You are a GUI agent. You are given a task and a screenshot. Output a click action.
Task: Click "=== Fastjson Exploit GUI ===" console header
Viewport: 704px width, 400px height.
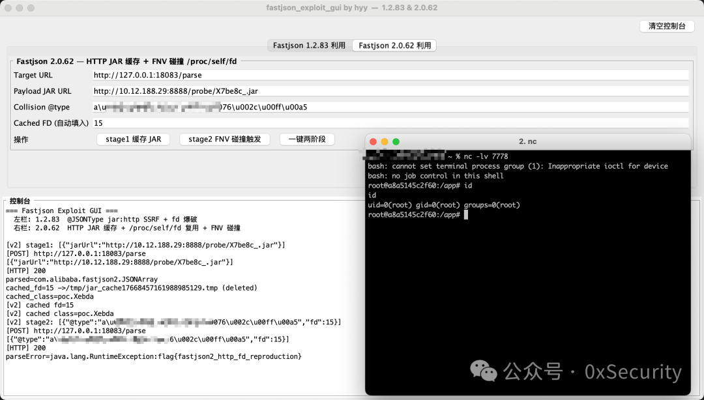click(62, 210)
